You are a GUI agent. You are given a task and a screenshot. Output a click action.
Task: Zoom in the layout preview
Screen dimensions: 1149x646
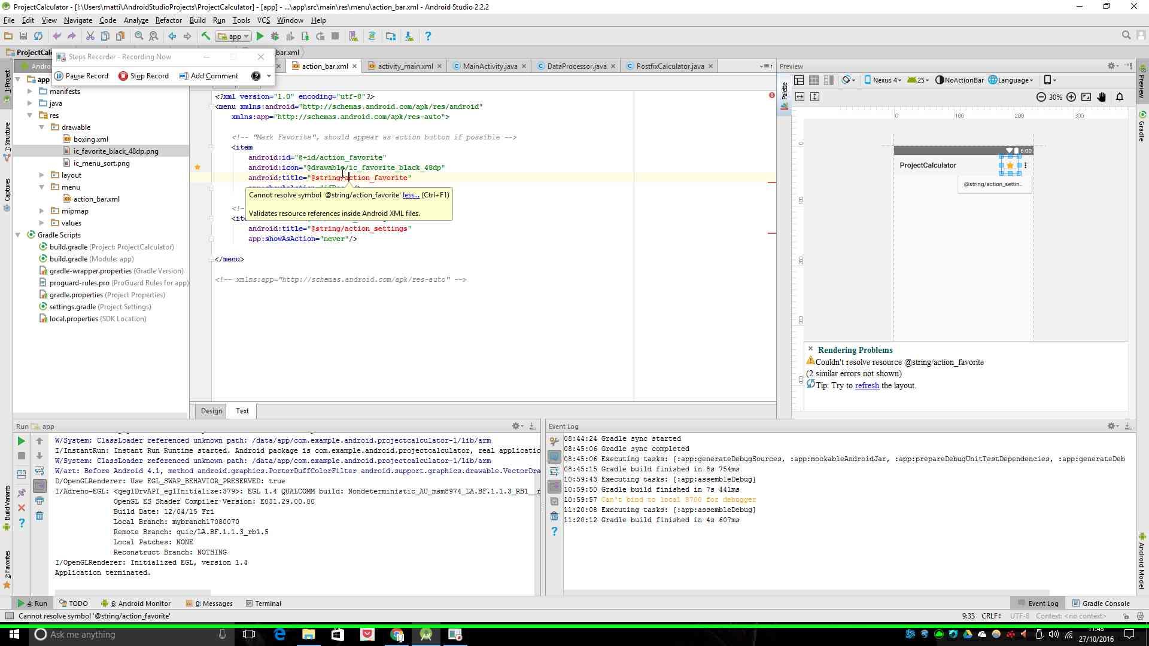click(1071, 97)
